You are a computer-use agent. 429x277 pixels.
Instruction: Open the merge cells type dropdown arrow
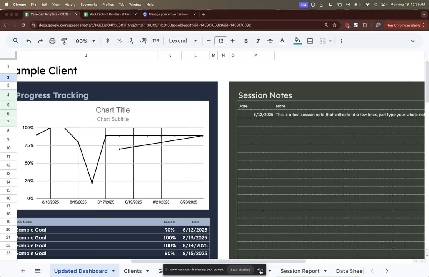coord(330,41)
